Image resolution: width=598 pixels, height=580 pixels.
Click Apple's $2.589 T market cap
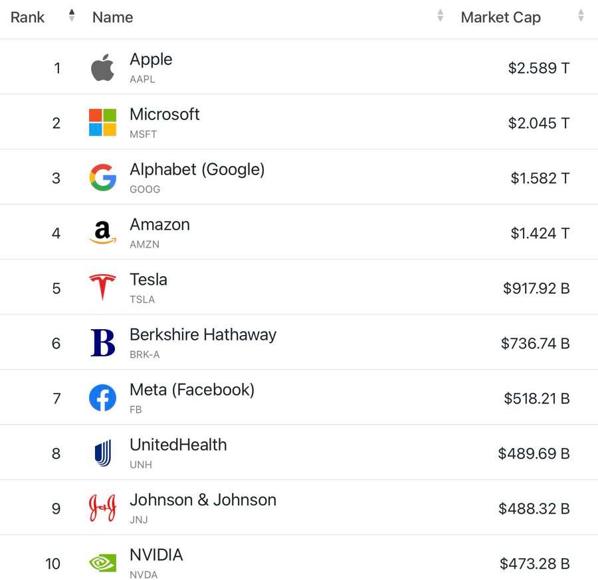click(x=539, y=68)
